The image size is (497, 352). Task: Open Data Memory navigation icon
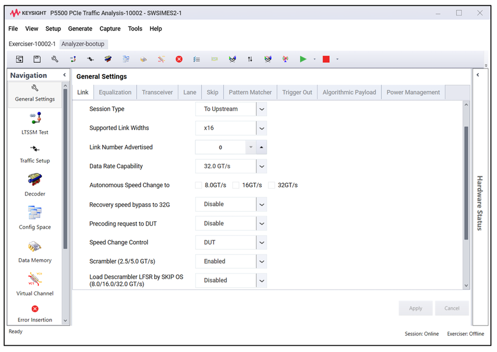pyautogui.click(x=35, y=251)
